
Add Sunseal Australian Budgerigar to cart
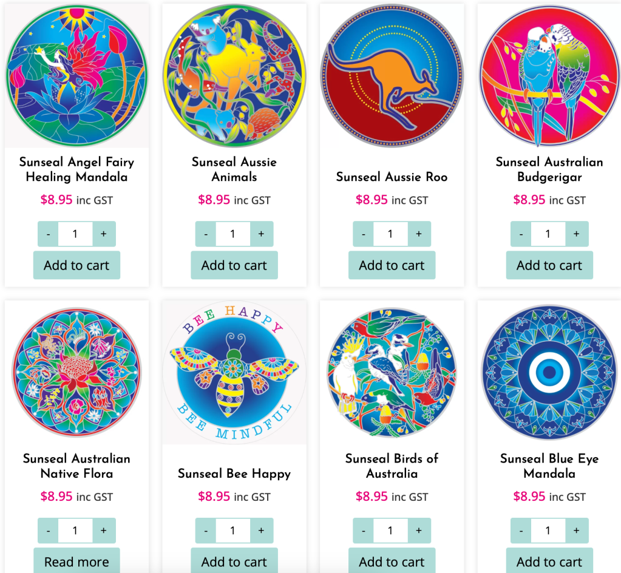click(x=549, y=265)
